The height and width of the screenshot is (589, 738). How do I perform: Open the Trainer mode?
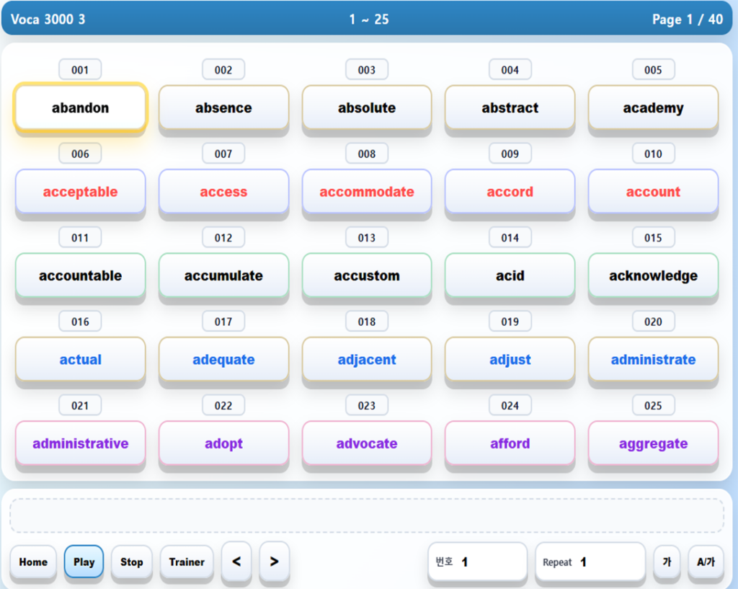coord(187,562)
